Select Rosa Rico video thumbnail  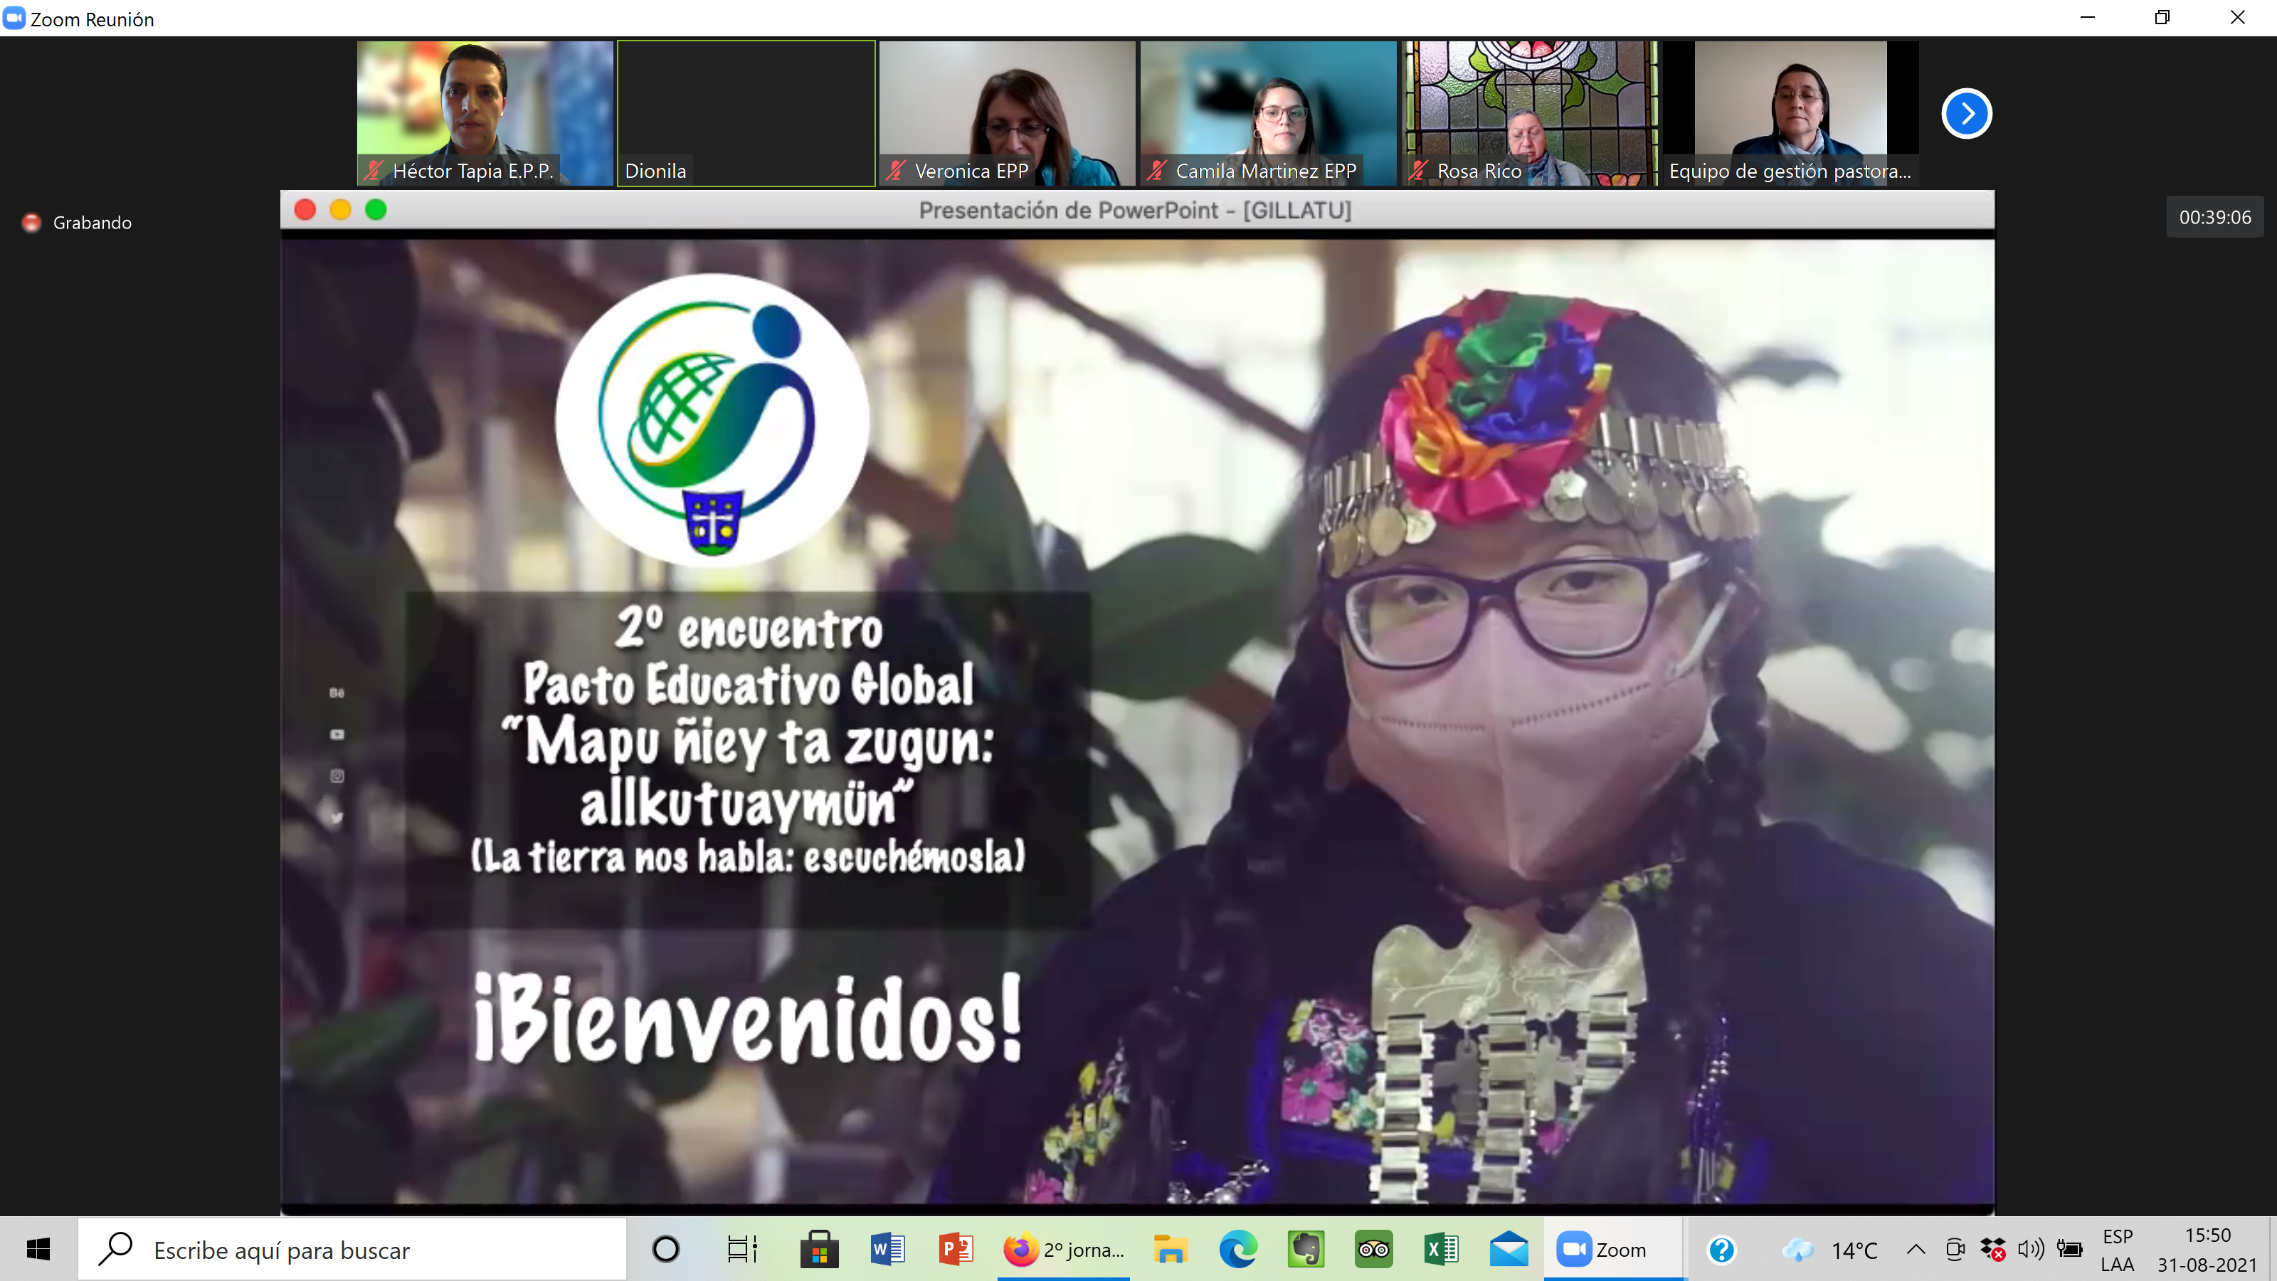1529,113
